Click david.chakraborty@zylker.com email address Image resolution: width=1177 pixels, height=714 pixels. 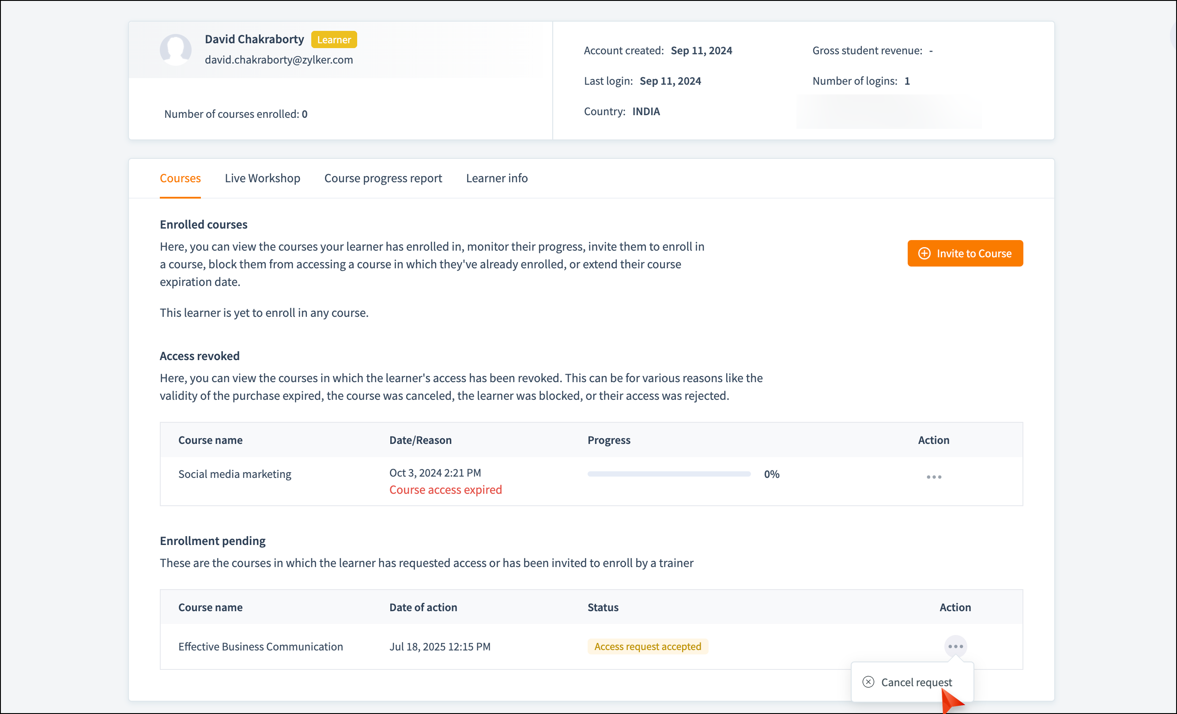click(x=279, y=60)
